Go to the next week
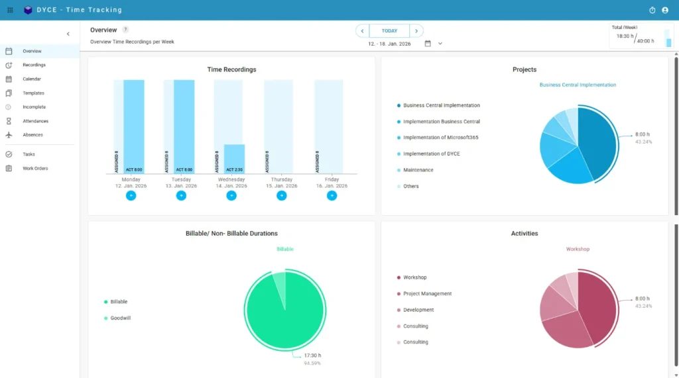This screenshot has height=378, width=679. 416,30
